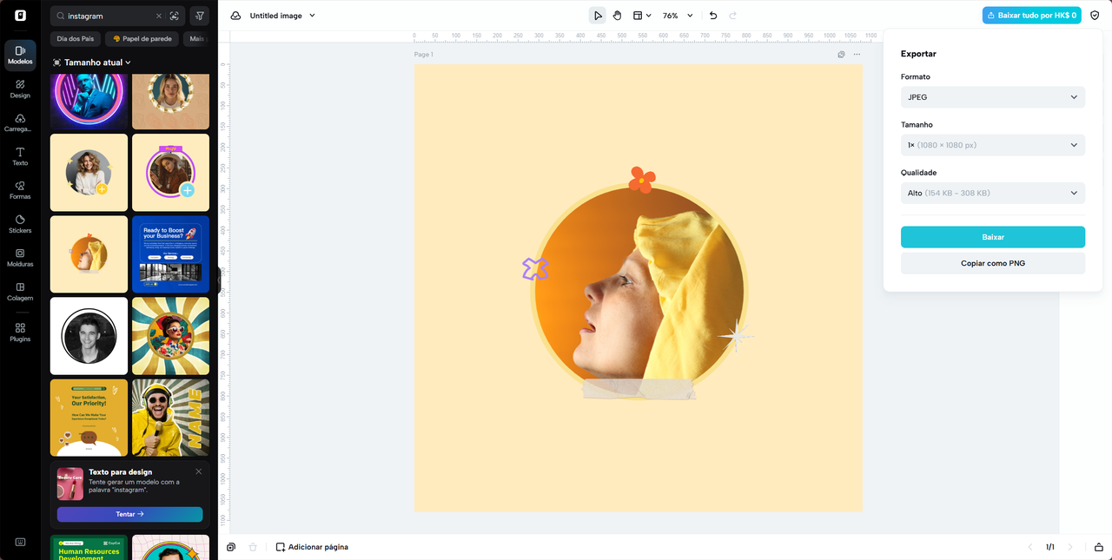Click the Tentar button
Viewport: 1112px width, 560px height.
click(129, 514)
